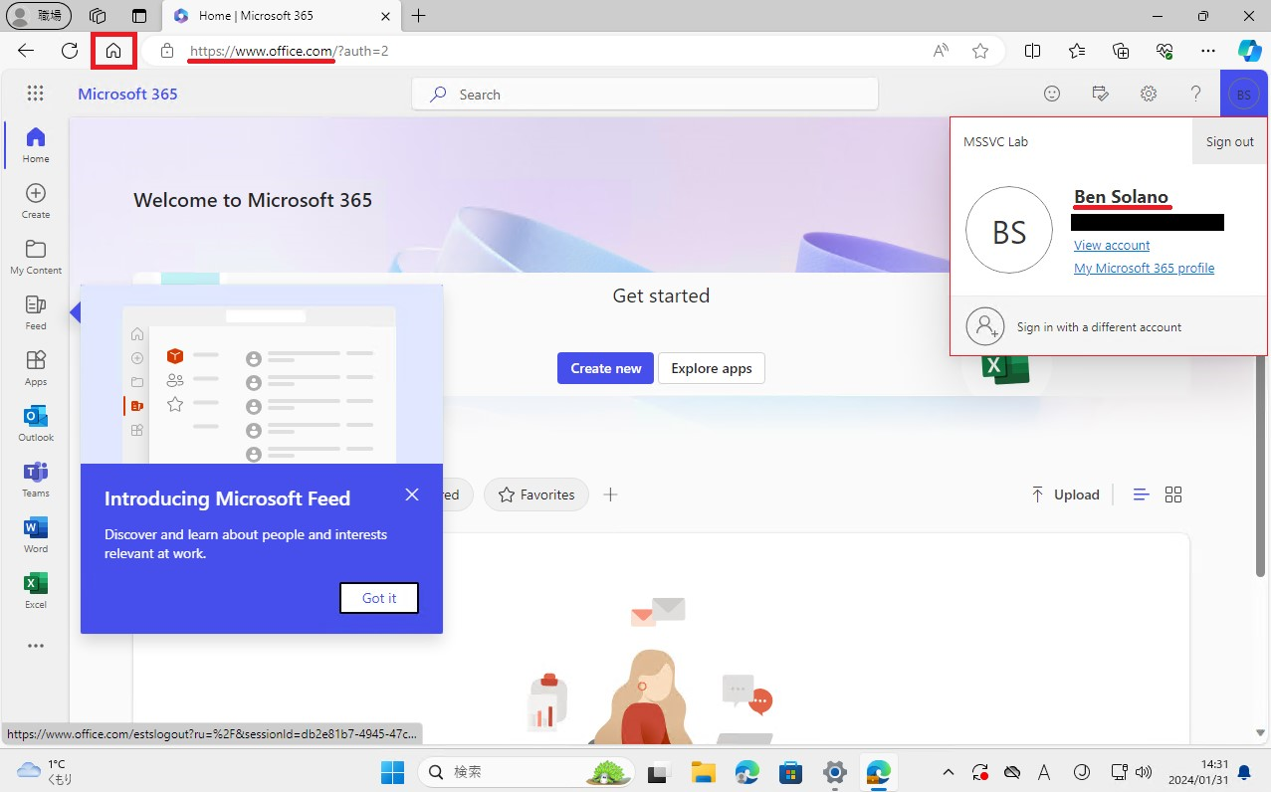Open the feedback smiley icon
Viewport: 1271px width, 792px height.
click(1052, 94)
